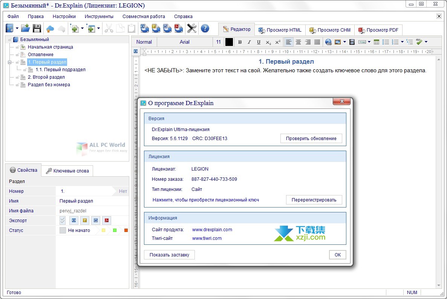
Task: Switch to Просмотр PDF tab
Action: coord(378,30)
